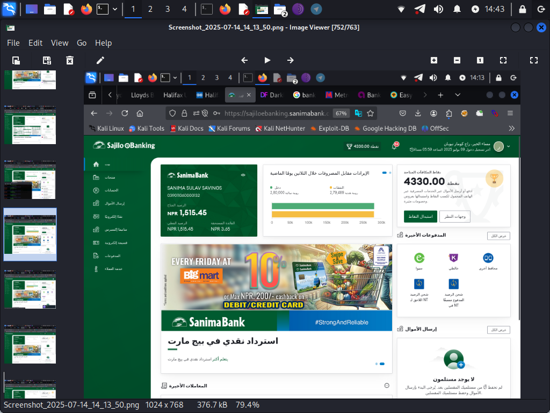The image size is (550, 413).
Task: Click the "1024 x 768" dimensions in status bar
Action: 164,405
